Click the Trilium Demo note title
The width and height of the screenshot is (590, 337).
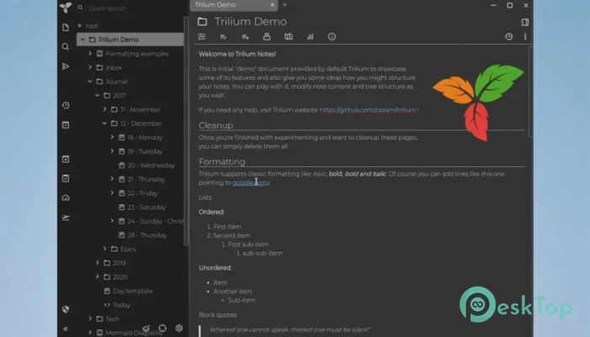pos(250,22)
